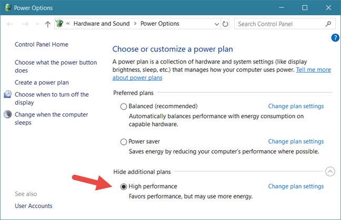Collapse the Hide additional plans section
The image size is (341, 220).
(x=330, y=172)
